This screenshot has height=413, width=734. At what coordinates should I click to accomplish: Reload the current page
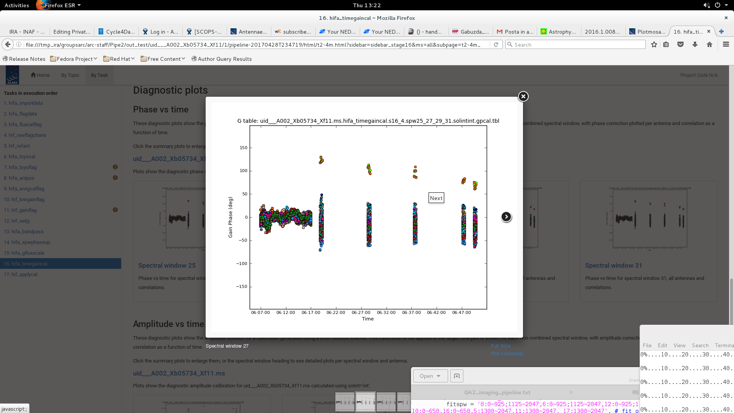(496, 44)
